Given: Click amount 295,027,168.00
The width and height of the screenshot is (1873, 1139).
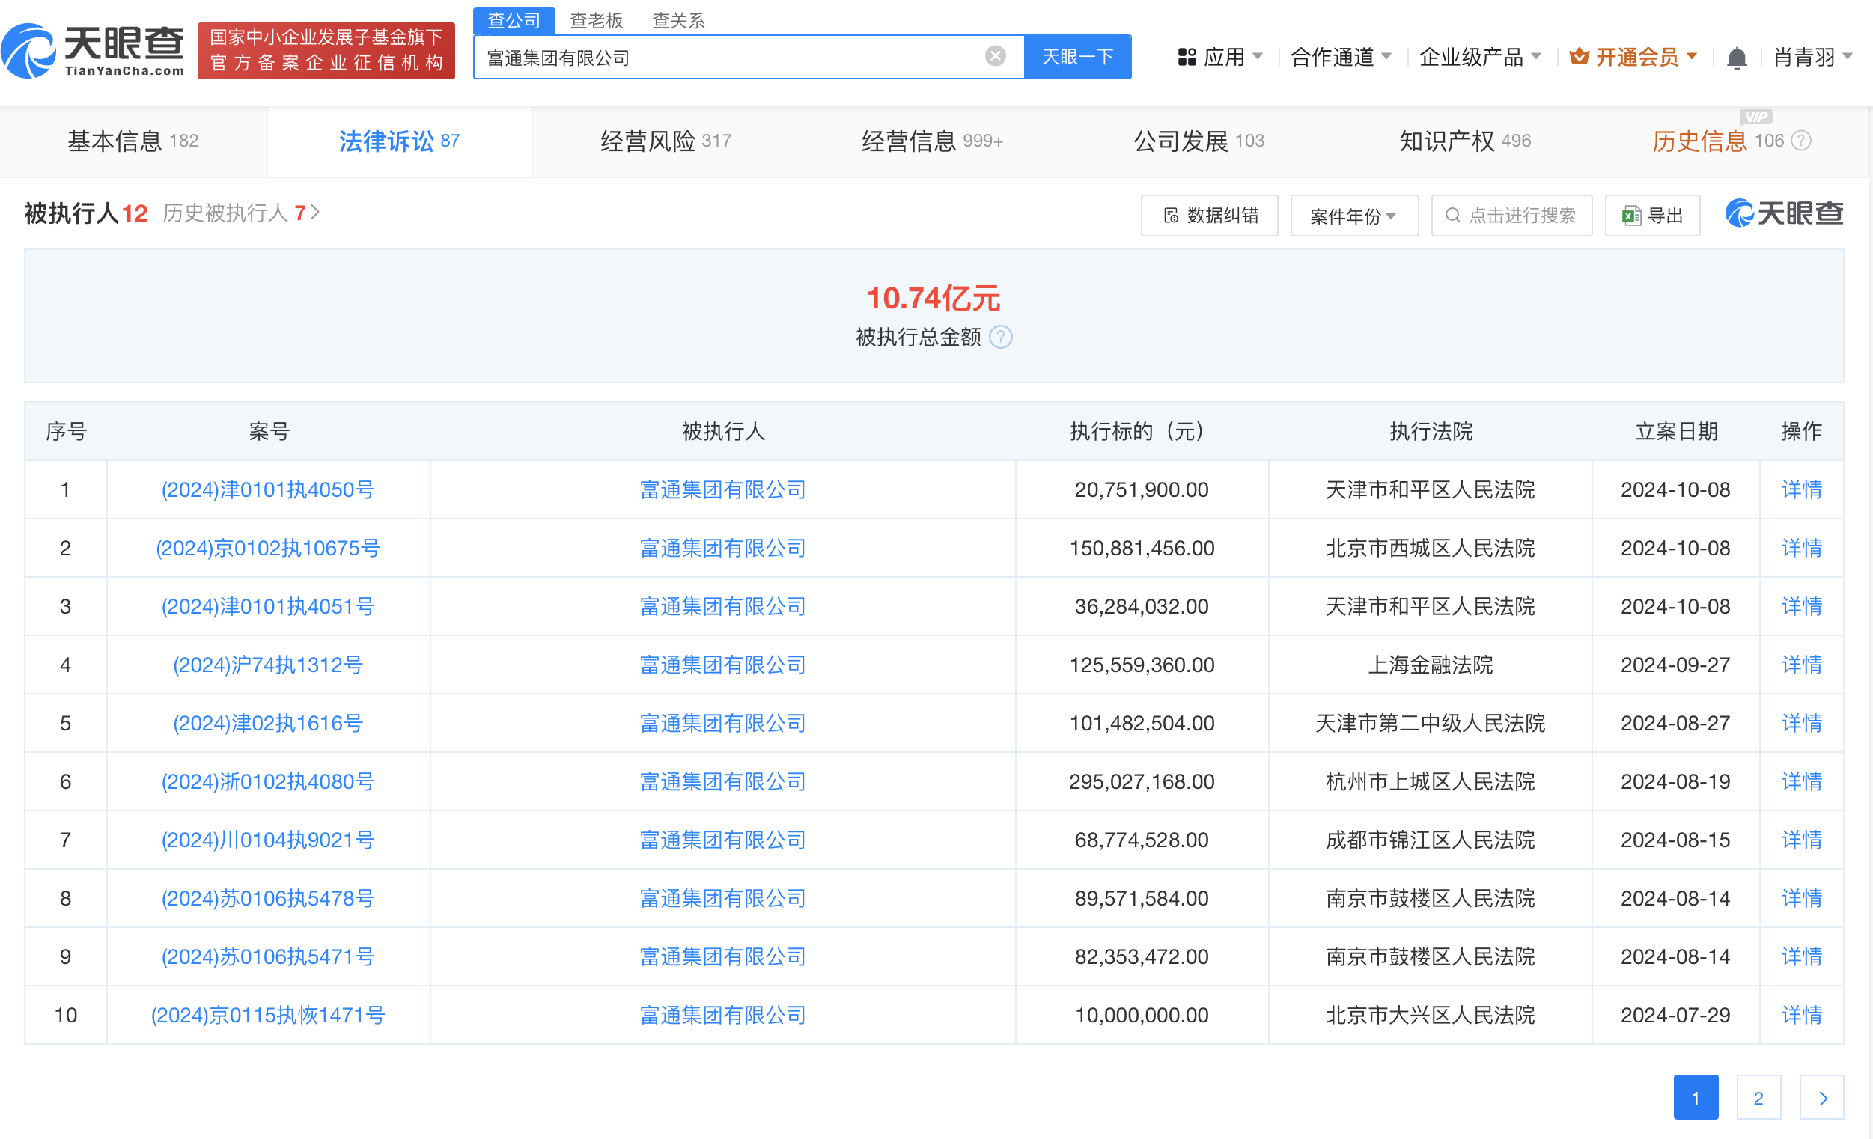Looking at the screenshot, I should (1141, 782).
